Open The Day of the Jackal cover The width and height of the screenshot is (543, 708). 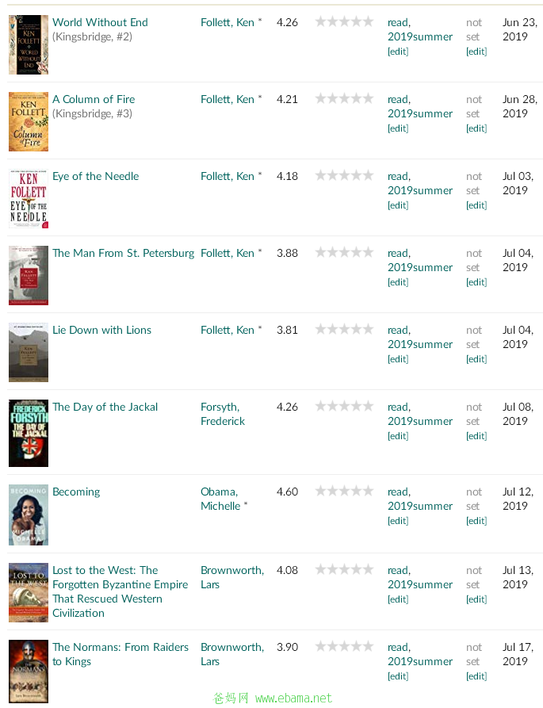point(29,433)
